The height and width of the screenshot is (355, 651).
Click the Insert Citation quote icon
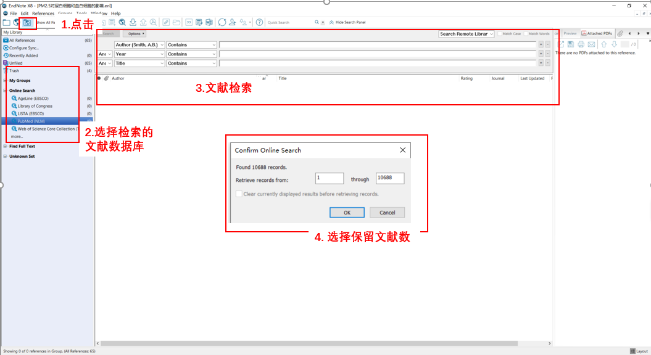pos(189,22)
